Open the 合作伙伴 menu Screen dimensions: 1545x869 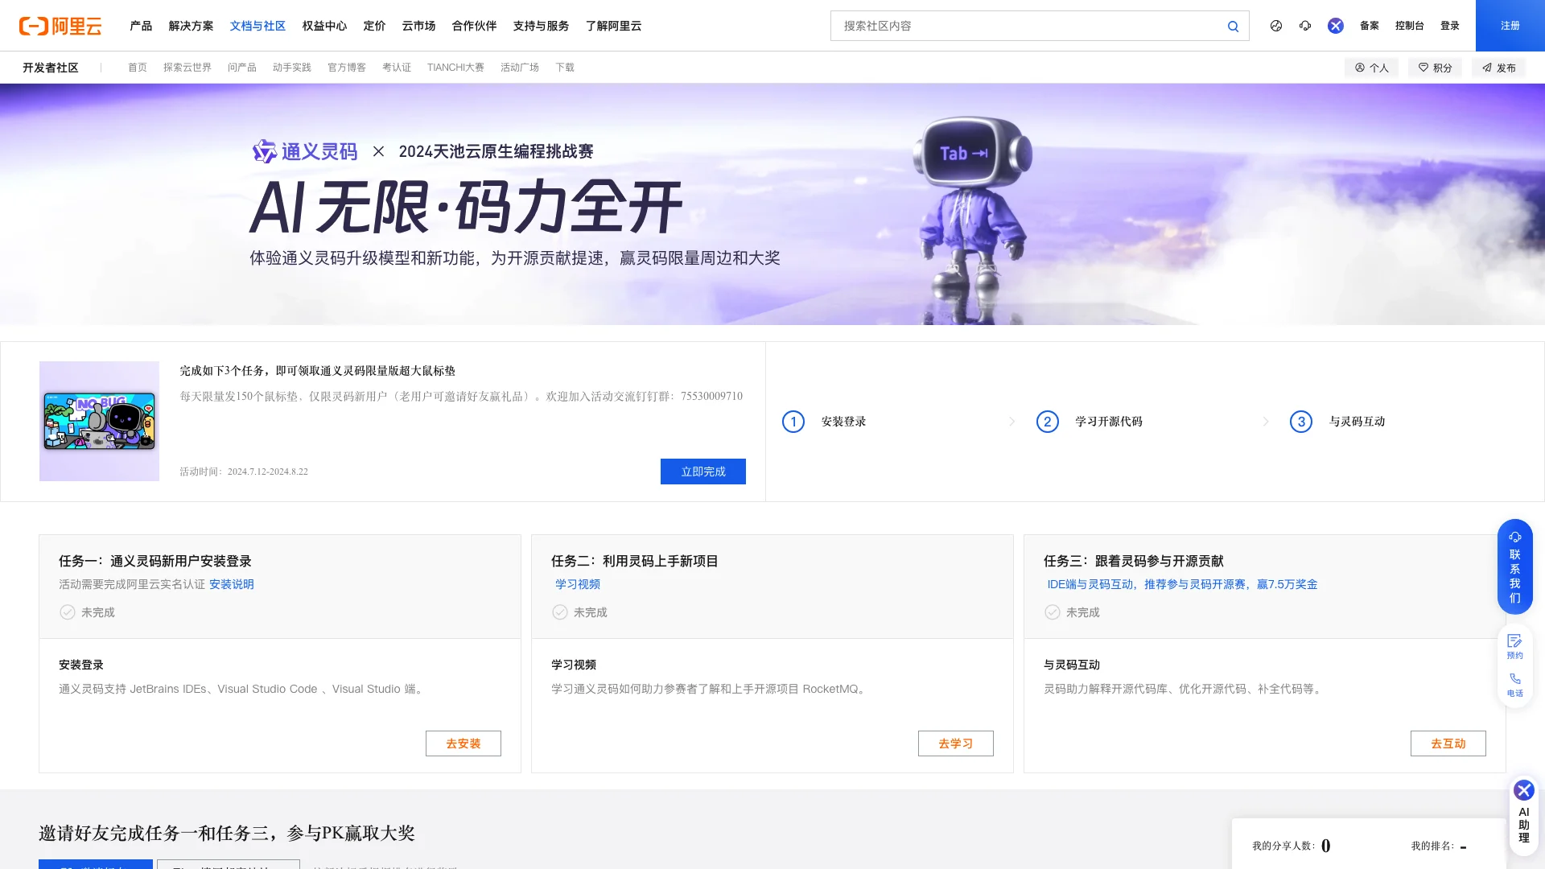click(x=474, y=26)
